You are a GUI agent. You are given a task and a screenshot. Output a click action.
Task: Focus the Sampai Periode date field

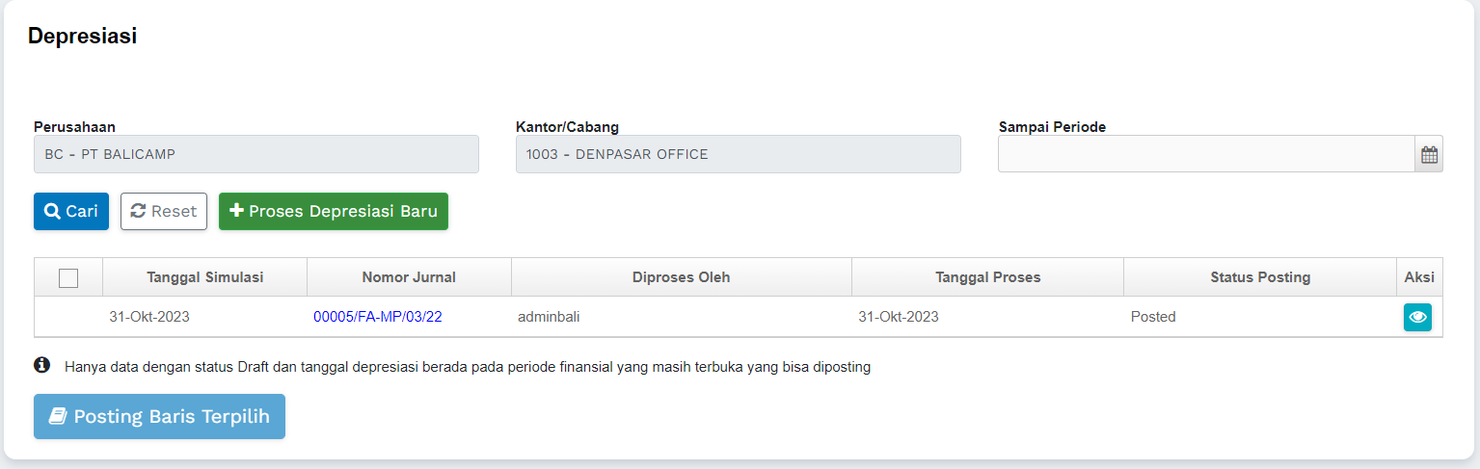(1205, 154)
